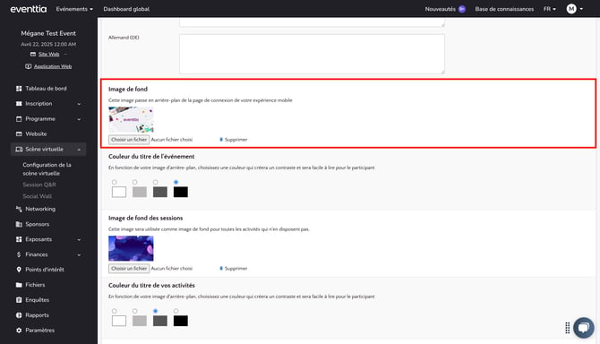Click the Programme calendar icon
The width and height of the screenshot is (600, 344).
coord(19,119)
